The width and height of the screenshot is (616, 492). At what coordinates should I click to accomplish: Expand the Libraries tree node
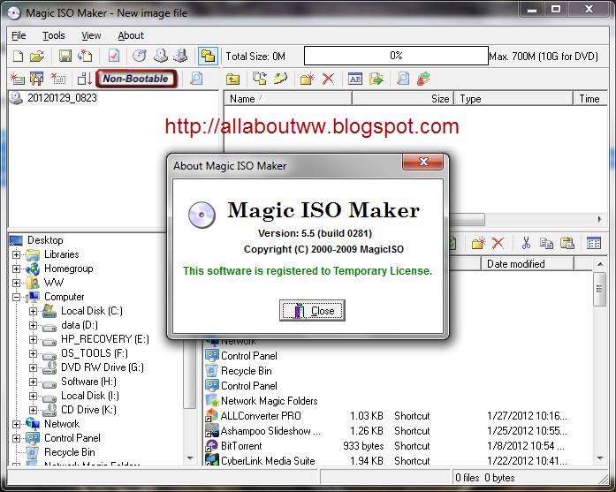16,254
